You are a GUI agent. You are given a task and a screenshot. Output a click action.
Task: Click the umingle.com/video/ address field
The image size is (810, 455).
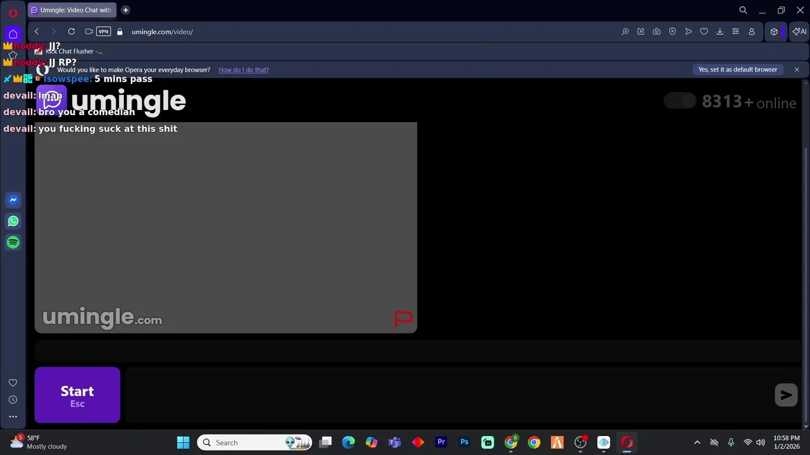point(162,32)
